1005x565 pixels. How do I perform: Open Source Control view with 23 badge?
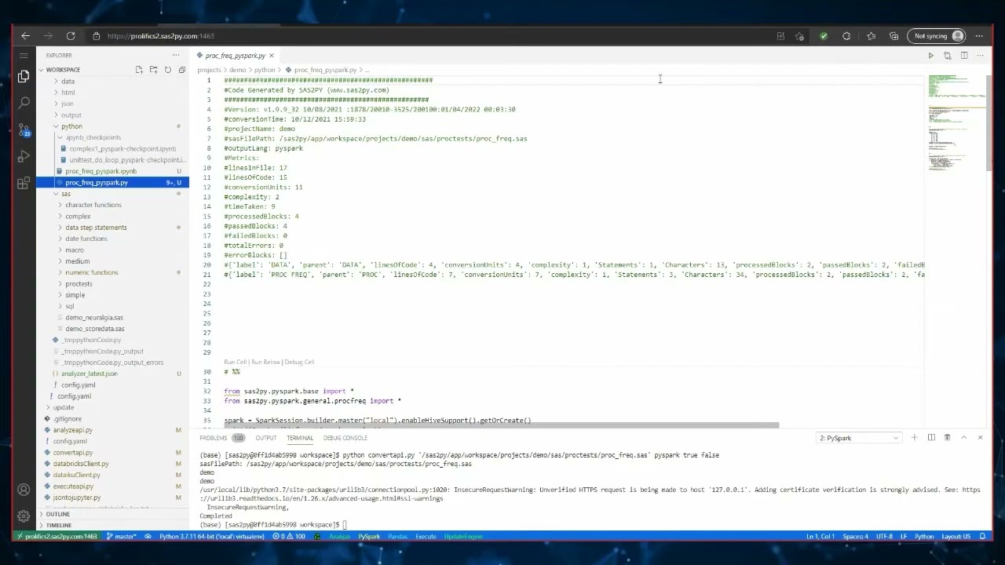coord(24,129)
